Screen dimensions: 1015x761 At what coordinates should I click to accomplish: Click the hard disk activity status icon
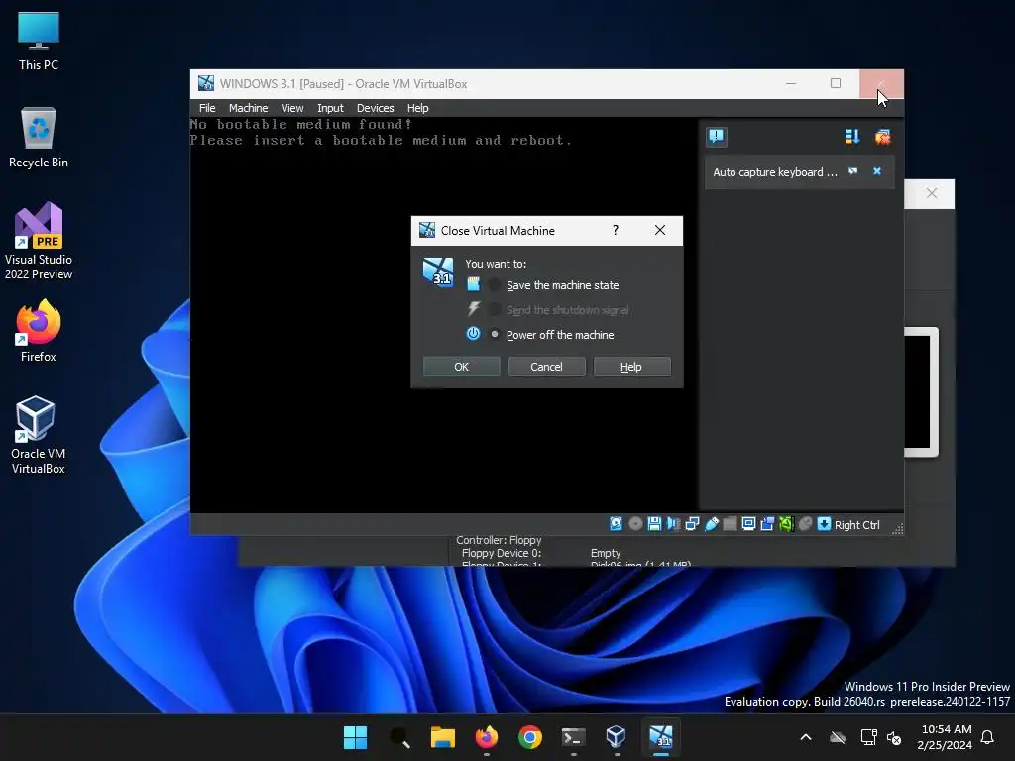point(617,524)
